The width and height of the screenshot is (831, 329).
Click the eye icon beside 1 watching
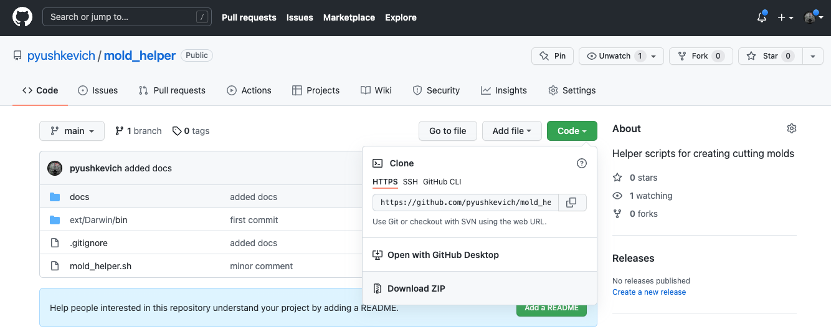click(617, 196)
